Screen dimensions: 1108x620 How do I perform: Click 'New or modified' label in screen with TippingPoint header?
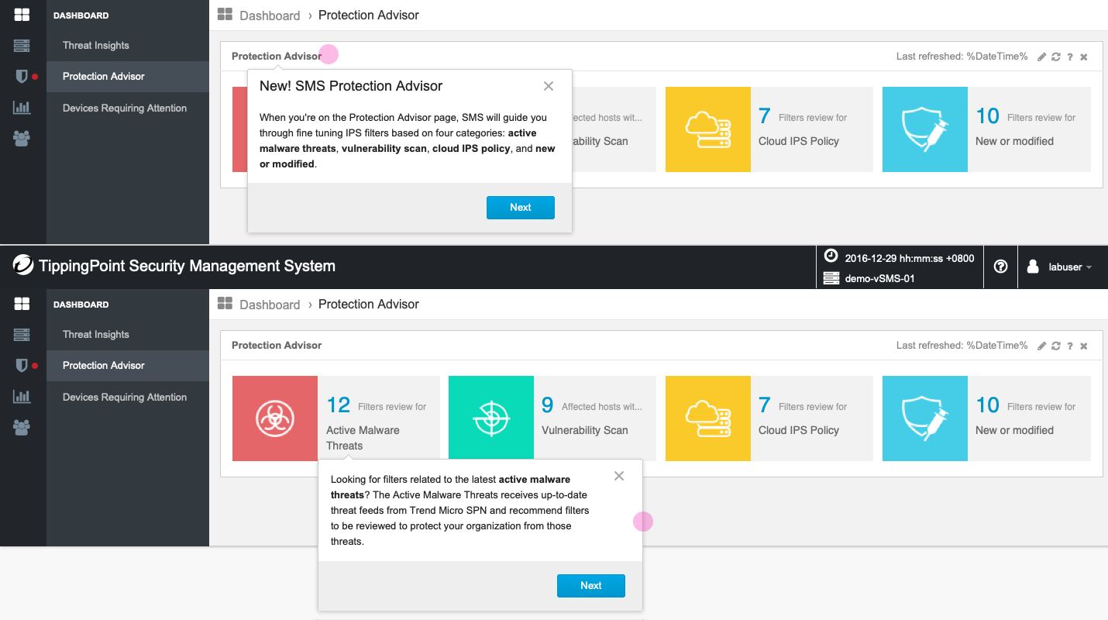(1014, 430)
